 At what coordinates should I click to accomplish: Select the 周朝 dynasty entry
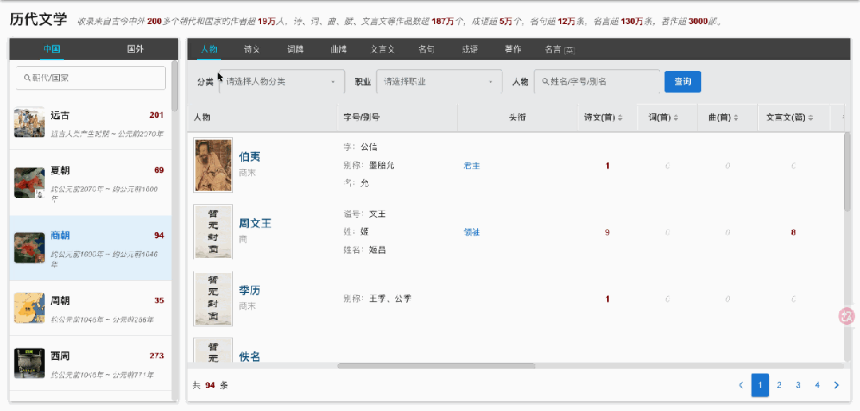(x=90, y=308)
